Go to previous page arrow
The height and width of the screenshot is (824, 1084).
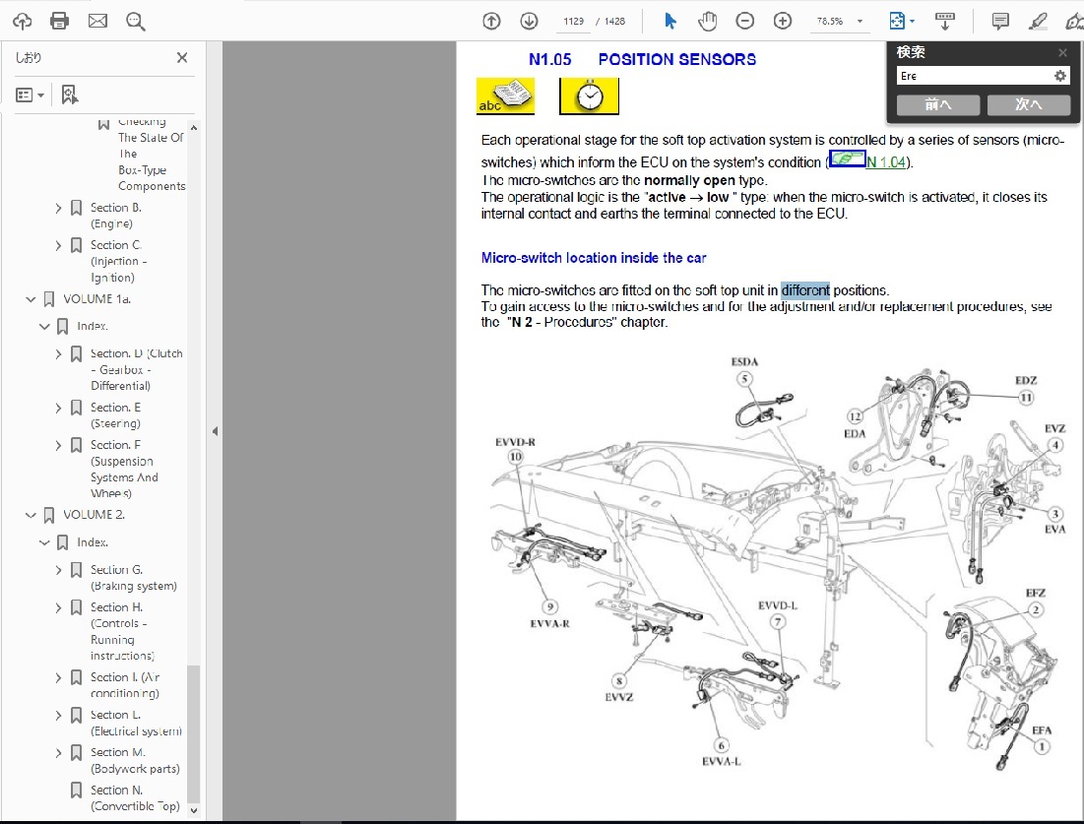[491, 22]
